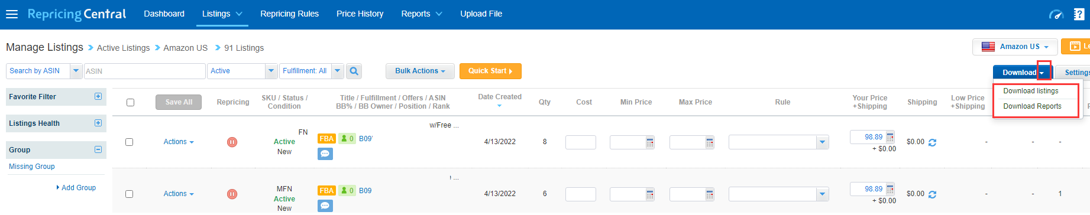Collapse the Group panel

[98, 149]
